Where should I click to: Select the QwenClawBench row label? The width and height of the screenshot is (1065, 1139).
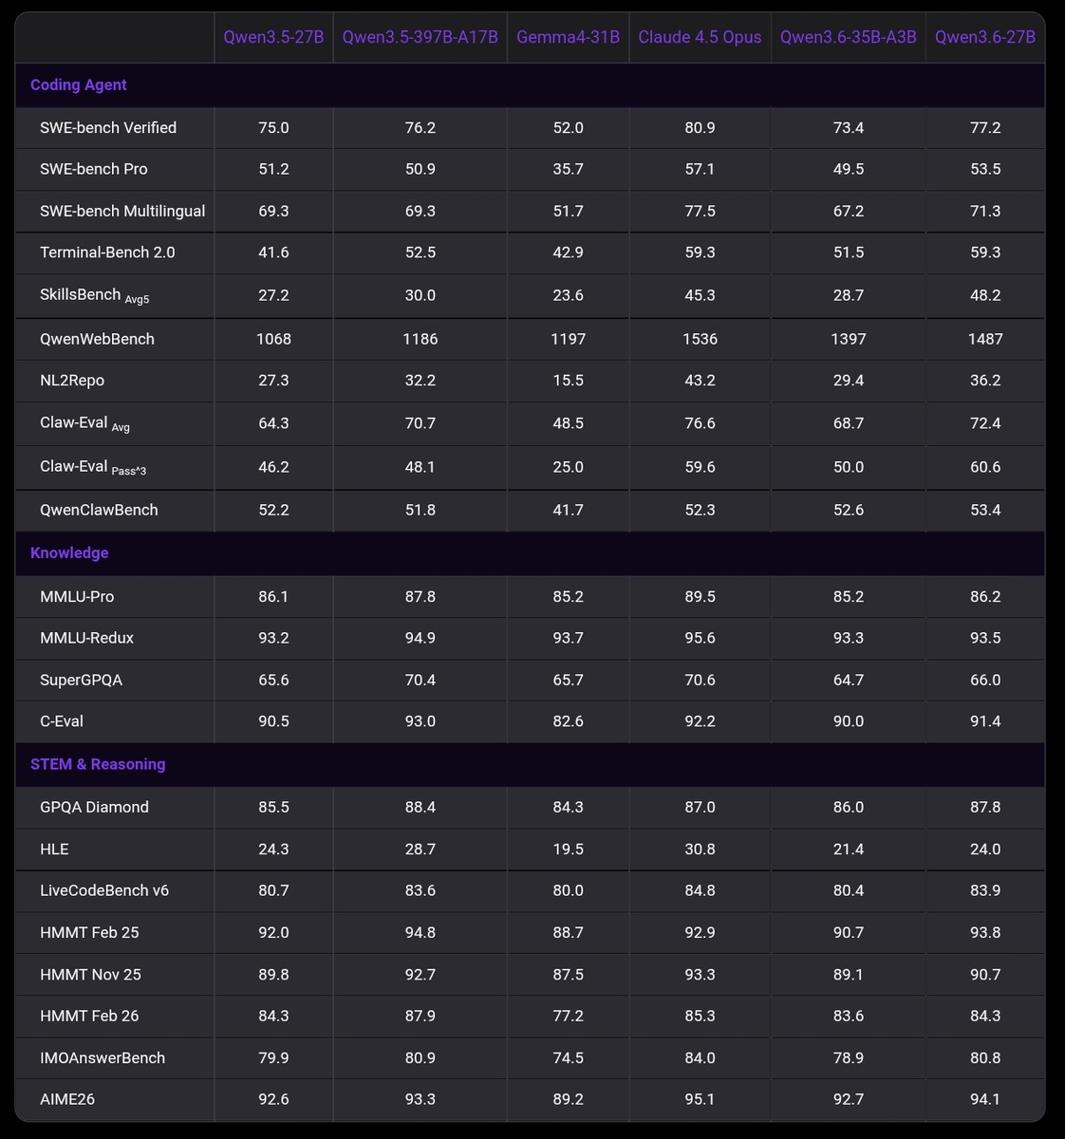pyautogui.click(x=99, y=510)
